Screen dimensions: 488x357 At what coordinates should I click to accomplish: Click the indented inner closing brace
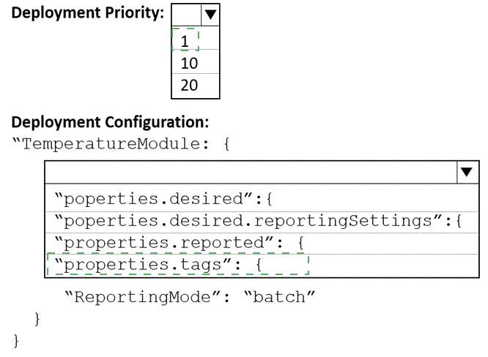tap(37, 320)
